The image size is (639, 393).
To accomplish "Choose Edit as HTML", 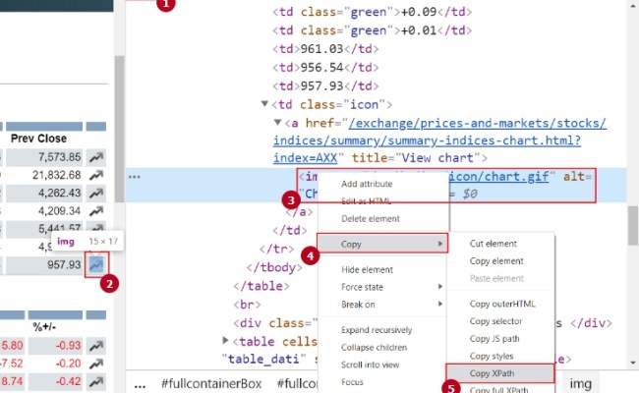I will [366, 201].
